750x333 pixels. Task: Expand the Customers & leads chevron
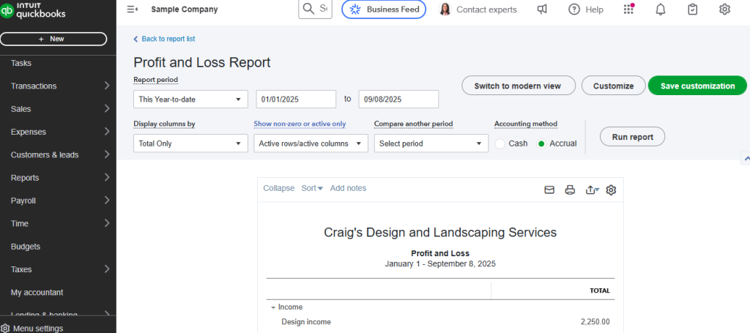[107, 155]
